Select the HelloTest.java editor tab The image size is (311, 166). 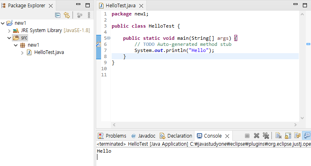point(120,6)
